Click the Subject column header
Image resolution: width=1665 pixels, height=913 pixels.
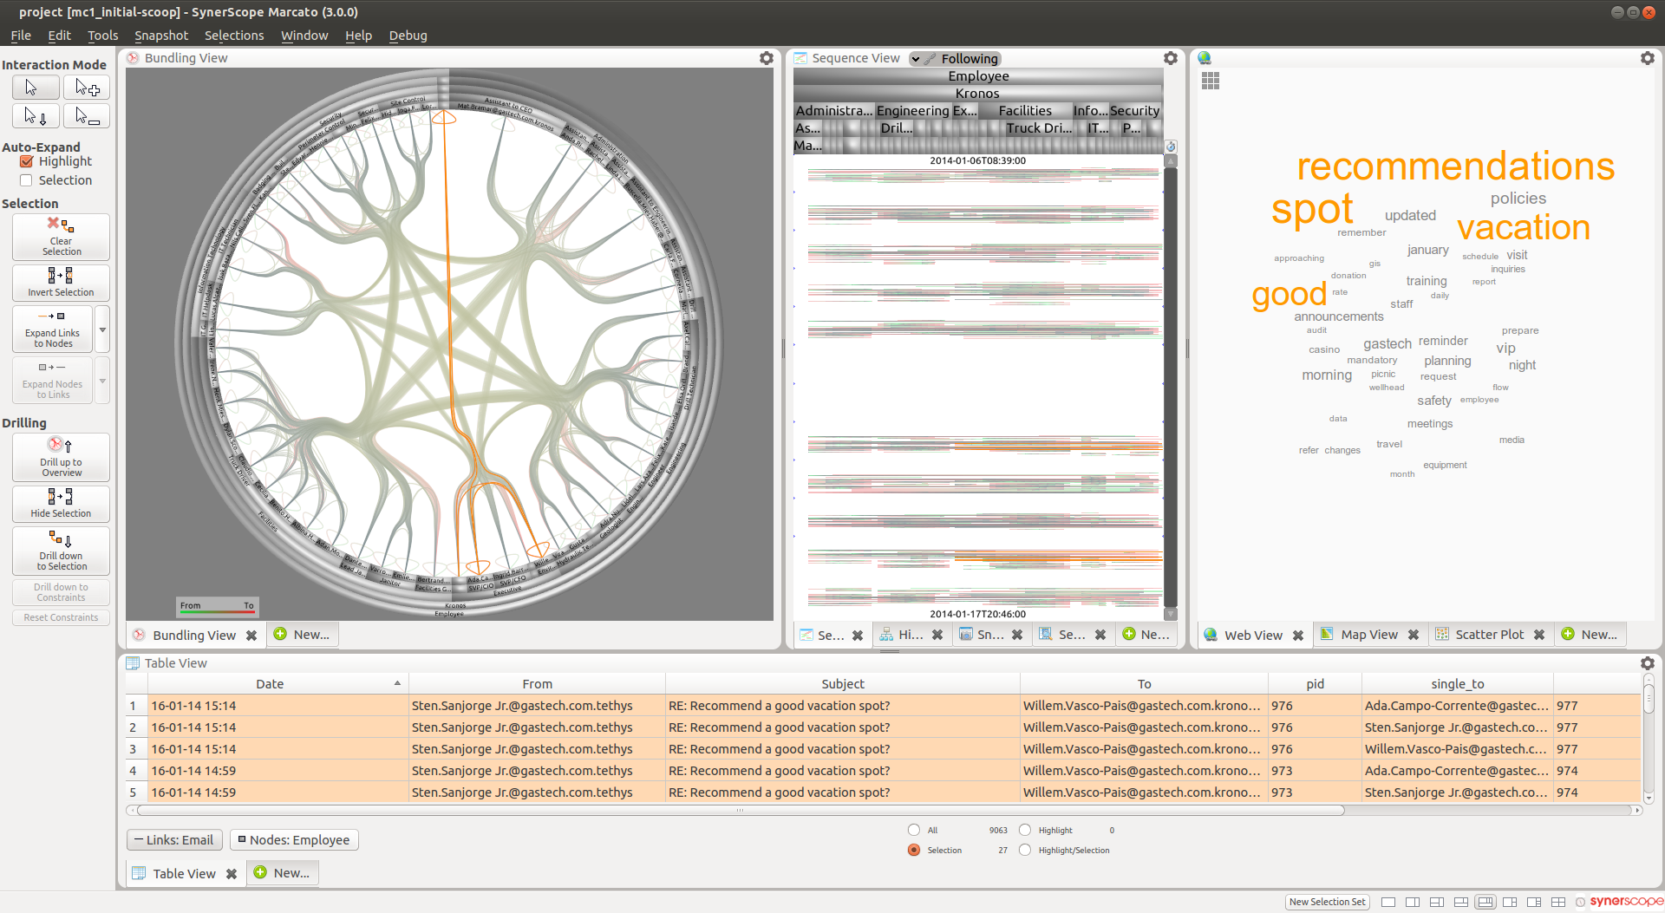843,684
